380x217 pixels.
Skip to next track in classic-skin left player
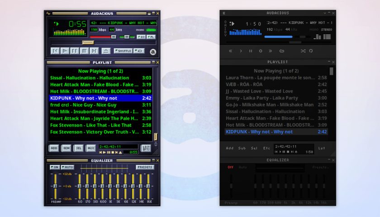click(x=94, y=51)
